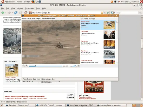The image size is (143, 107).
Task: Open the System menu
Action: point(27,2)
